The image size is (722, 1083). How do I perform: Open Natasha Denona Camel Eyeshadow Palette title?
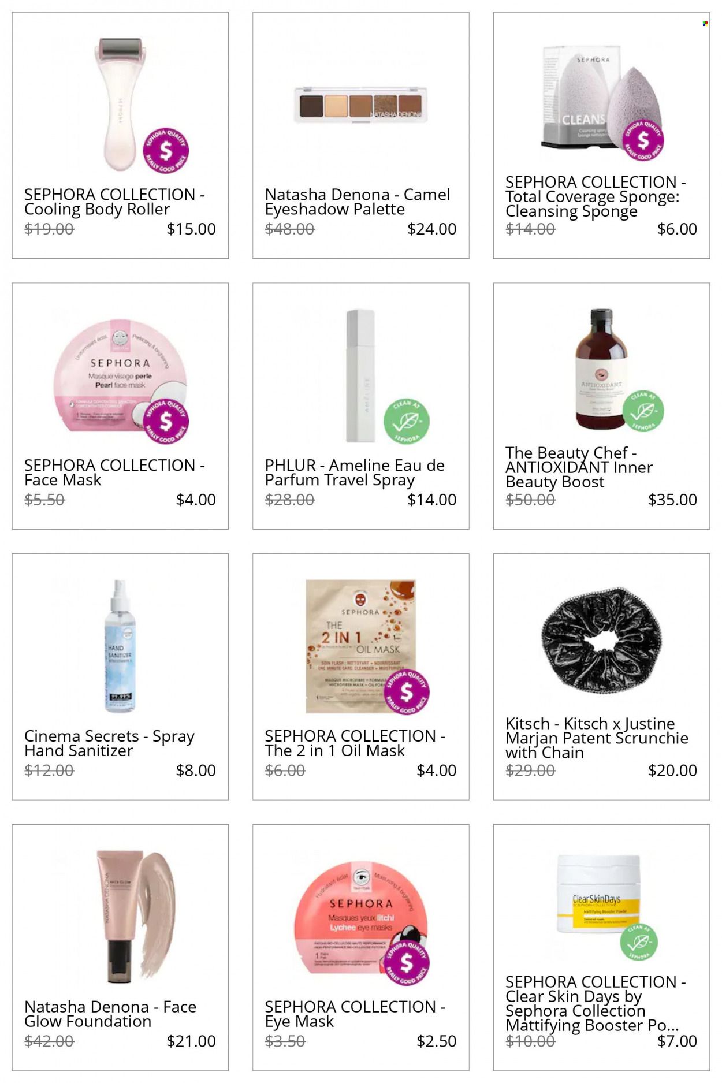pyautogui.click(x=357, y=202)
